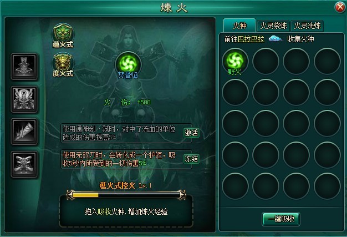Follow the 巴拉巴拉 link
347x237 pixels.
click(x=251, y=39)
